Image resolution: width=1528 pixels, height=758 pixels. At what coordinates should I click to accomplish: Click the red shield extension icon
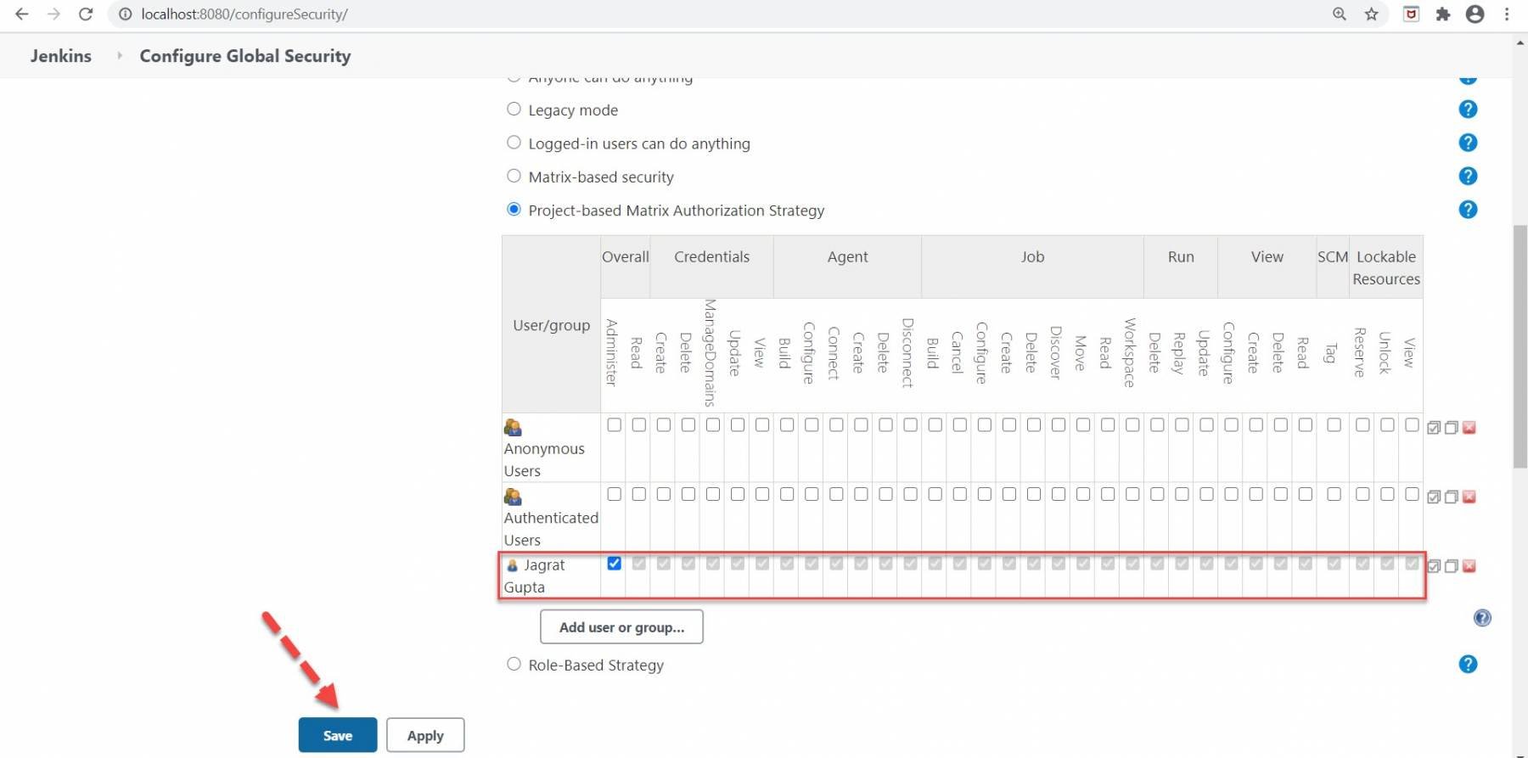[x=1411, y=14]
